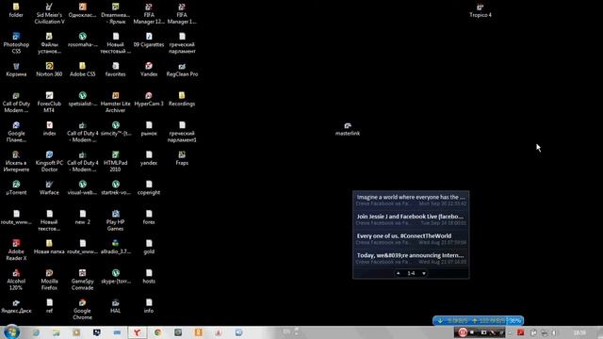Image resolution: width=603 pixels, height=339 pixels.
Task: Launch the HTMLPad 2010 desktop shortcut
Action: click(115, 161)
